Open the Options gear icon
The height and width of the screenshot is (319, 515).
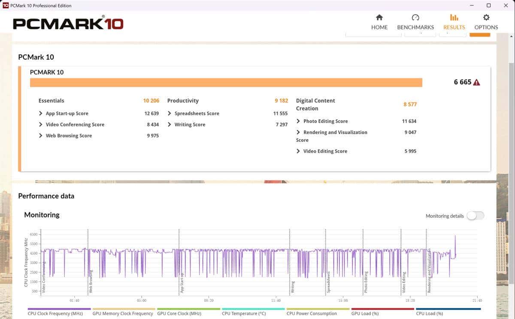[486, 18]
